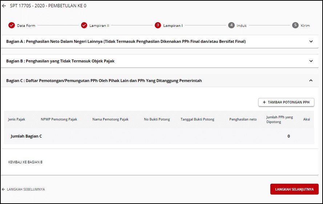Click the back arrow beside SPT 1770S title
Image resolution: width=323 pixels, height=204 pixels.
coord(4,6)
